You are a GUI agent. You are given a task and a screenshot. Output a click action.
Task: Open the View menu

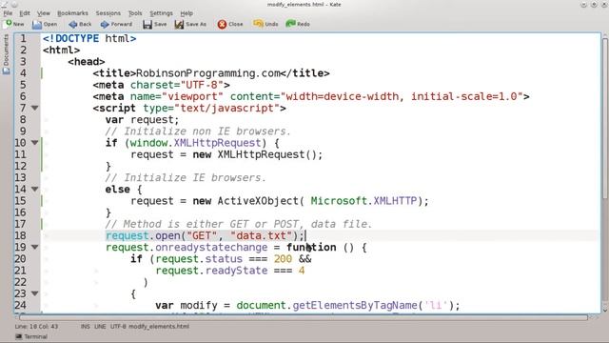pyautogui.click(x=44, y=13)
